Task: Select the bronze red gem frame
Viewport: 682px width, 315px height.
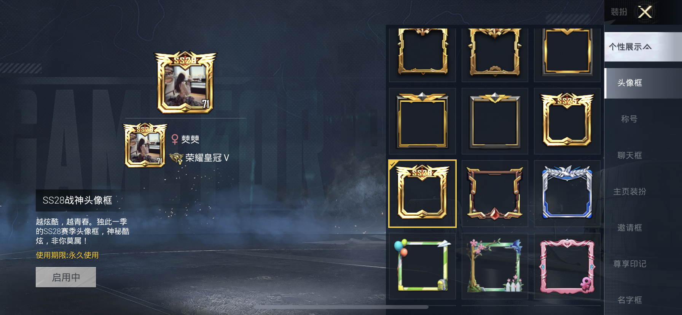Action: [x=495, y=193]
